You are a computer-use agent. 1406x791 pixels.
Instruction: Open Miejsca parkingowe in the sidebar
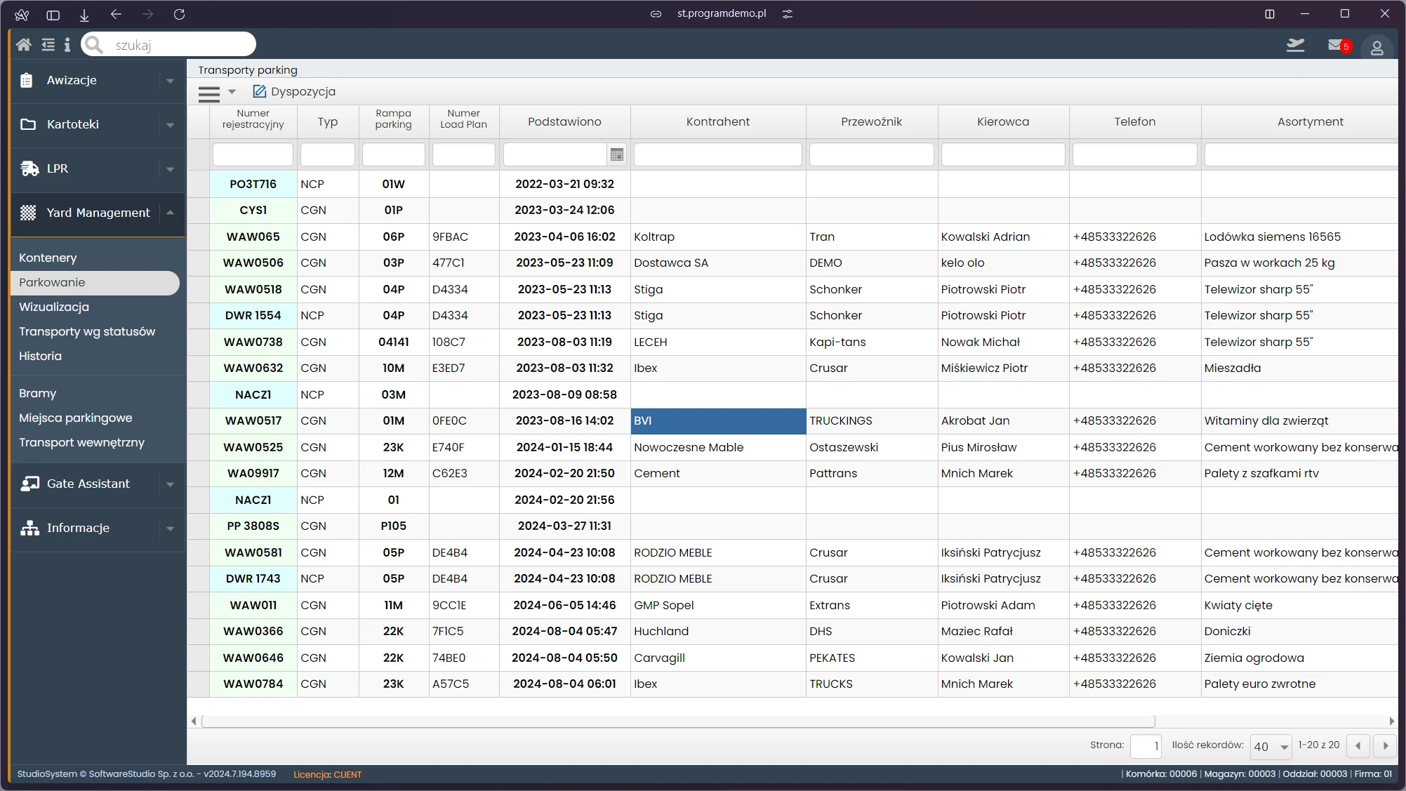pyautogui.click(x=75, y=418)
